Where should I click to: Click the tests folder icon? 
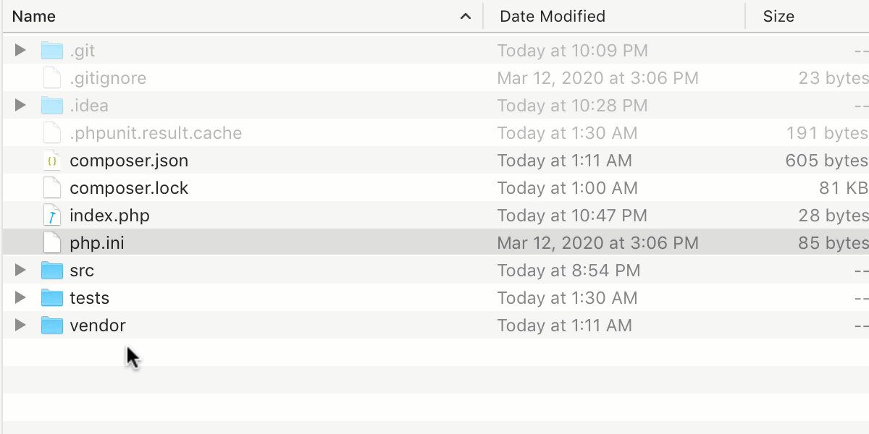[52, 298]
